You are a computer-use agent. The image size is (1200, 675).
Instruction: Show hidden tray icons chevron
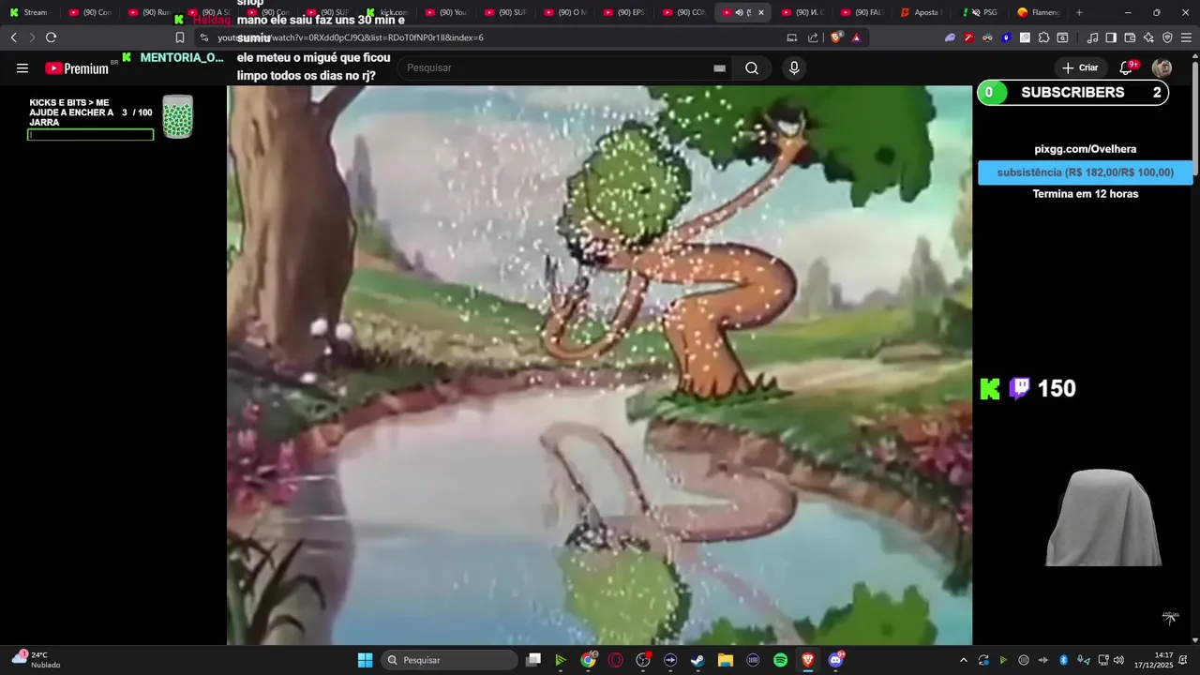(x=963, y=660)
